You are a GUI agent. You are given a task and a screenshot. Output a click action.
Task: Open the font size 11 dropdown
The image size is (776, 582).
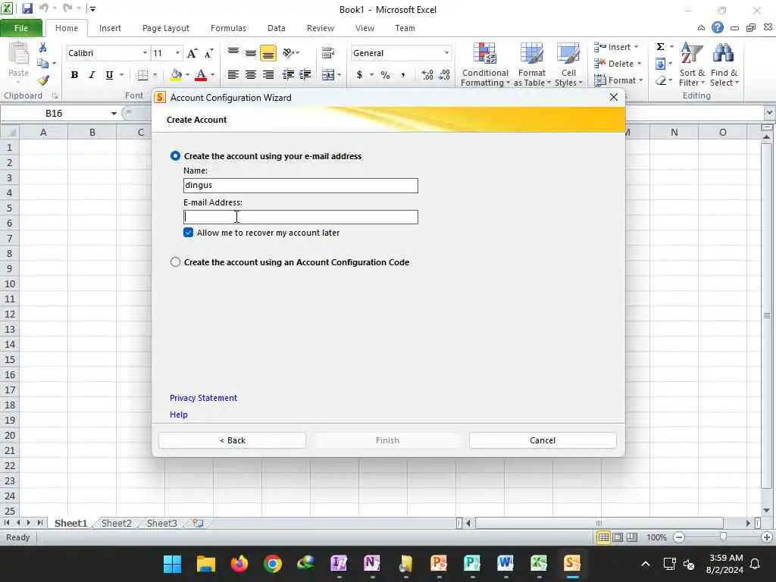[x=177, y=53]
